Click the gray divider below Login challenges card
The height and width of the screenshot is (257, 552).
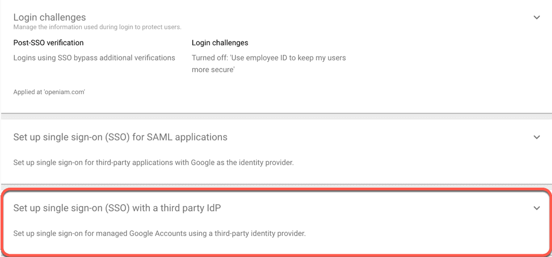[x=276, y=116]
